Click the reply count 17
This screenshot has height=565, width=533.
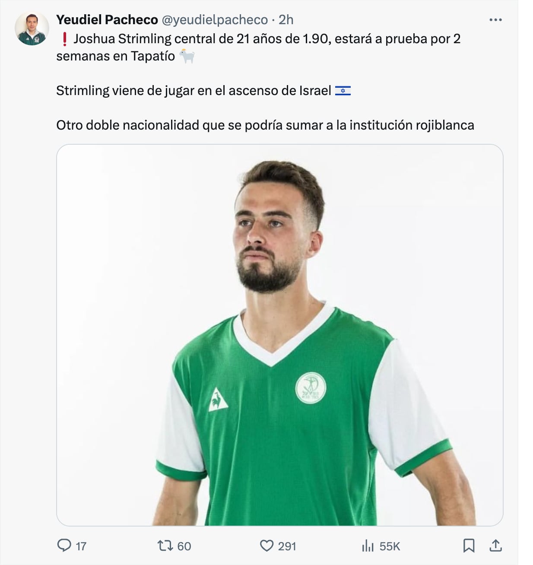coord(81,546)
